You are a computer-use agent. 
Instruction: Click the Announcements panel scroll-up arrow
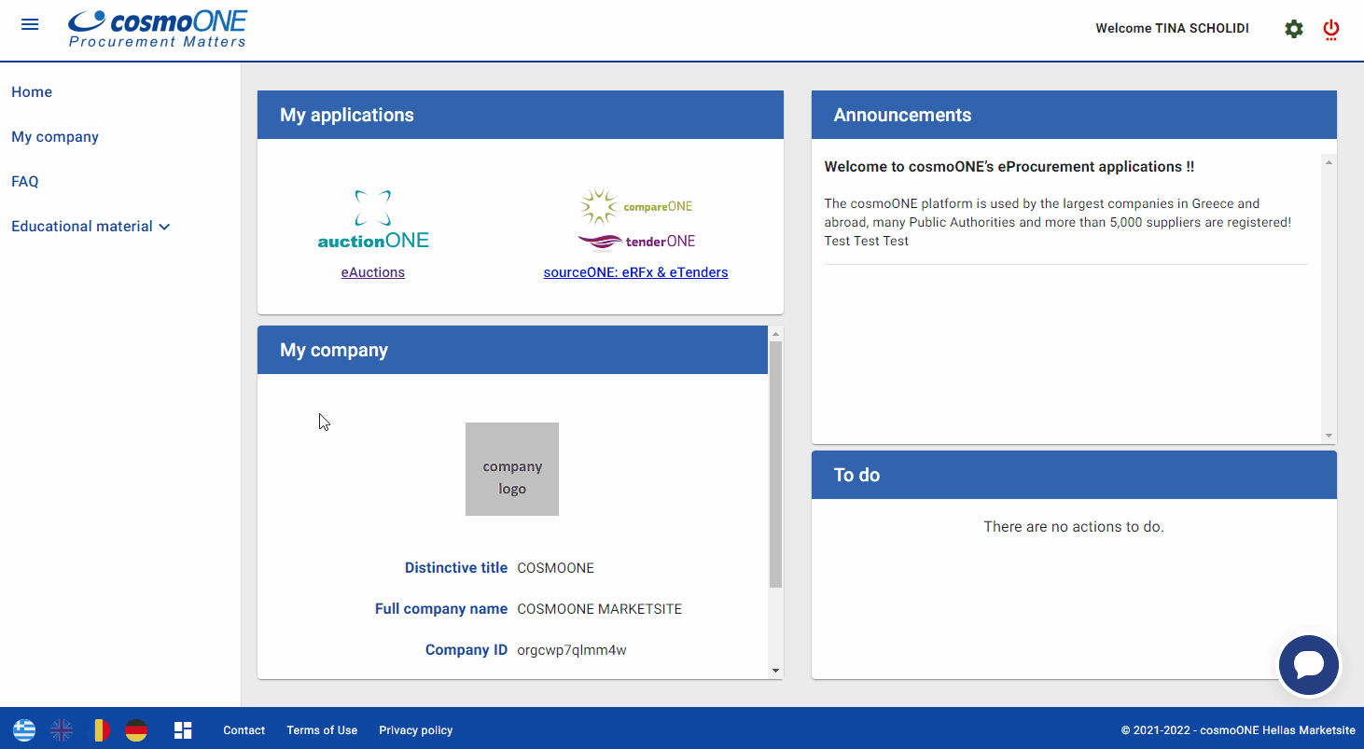pyautogui.click(x=1329, y=162)
